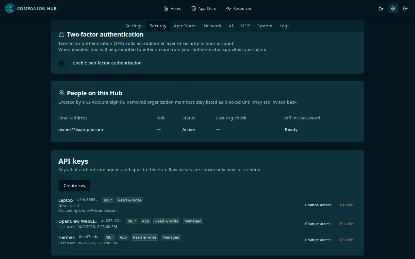Click Read & write badge on Laptop row
This screenshot has width=415, height=259.
(x=130, y=200)
